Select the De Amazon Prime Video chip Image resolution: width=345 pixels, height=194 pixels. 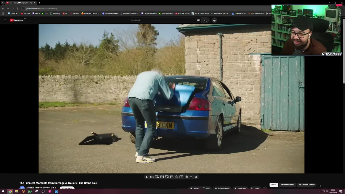[x=307, y=185]
